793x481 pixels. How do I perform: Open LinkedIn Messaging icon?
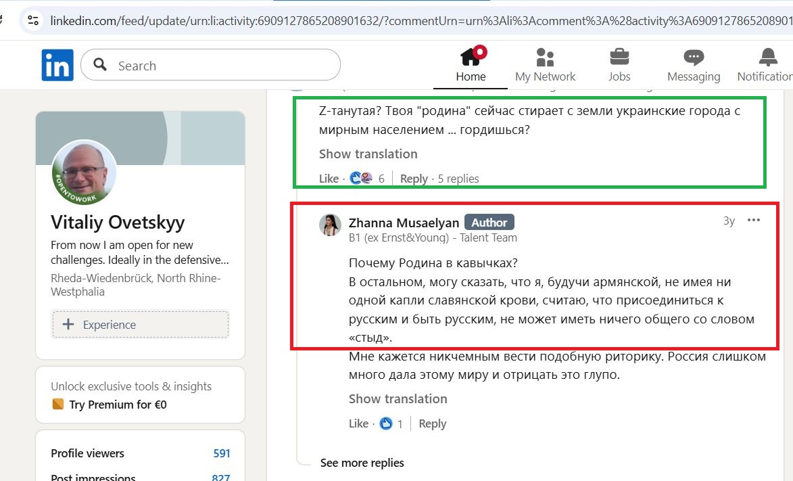click(693, 56)
